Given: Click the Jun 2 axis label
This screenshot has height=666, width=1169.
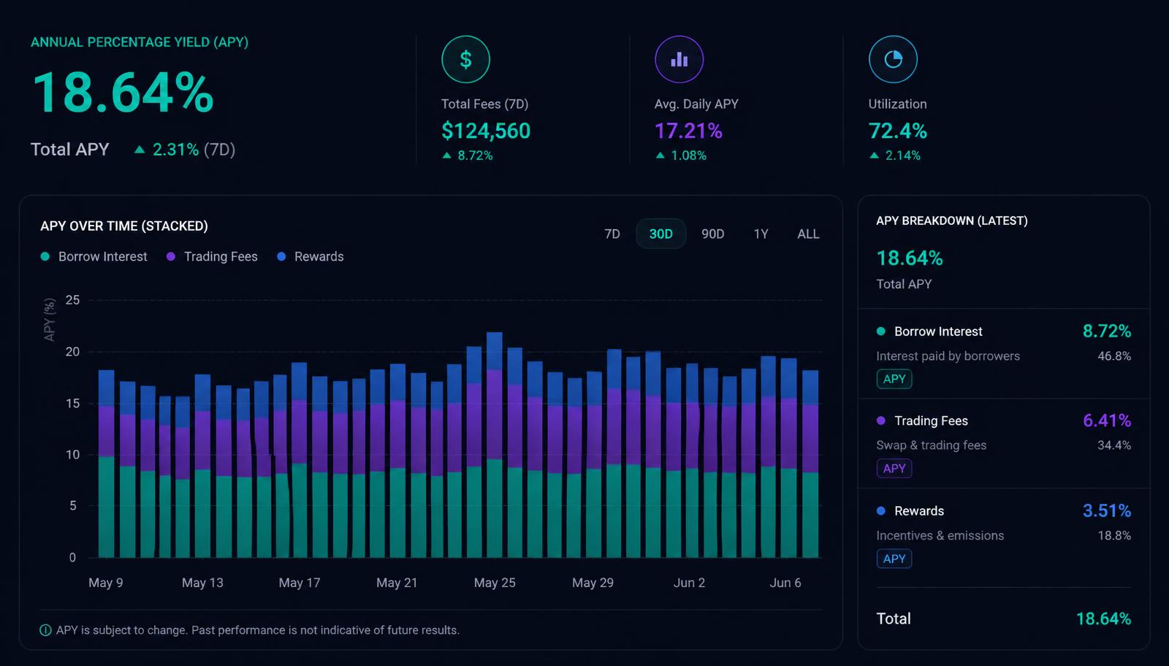Looking at the screenshot, I should pos(689,583).
